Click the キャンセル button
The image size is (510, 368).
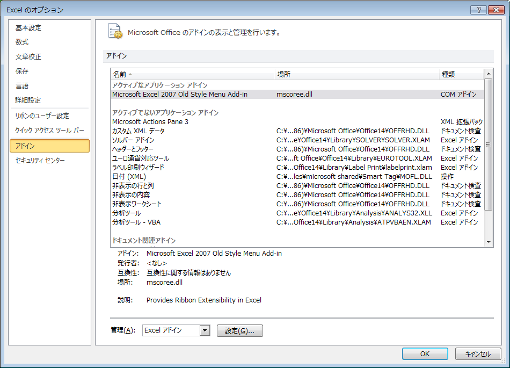point(478,353)
